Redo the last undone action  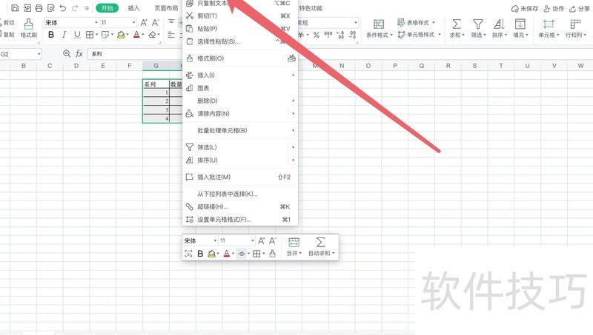[75, 8]
